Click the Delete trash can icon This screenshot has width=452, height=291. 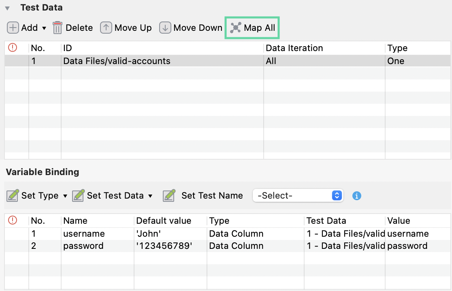coord(58,28)
